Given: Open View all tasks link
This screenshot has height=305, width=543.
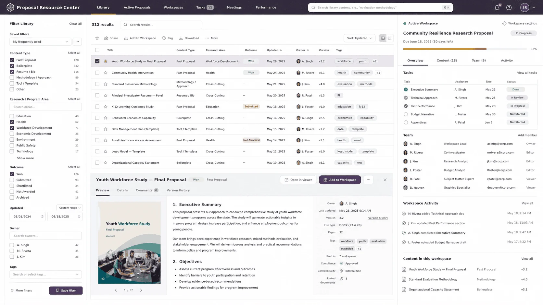Looking at the screenshot, I should 527,73.
